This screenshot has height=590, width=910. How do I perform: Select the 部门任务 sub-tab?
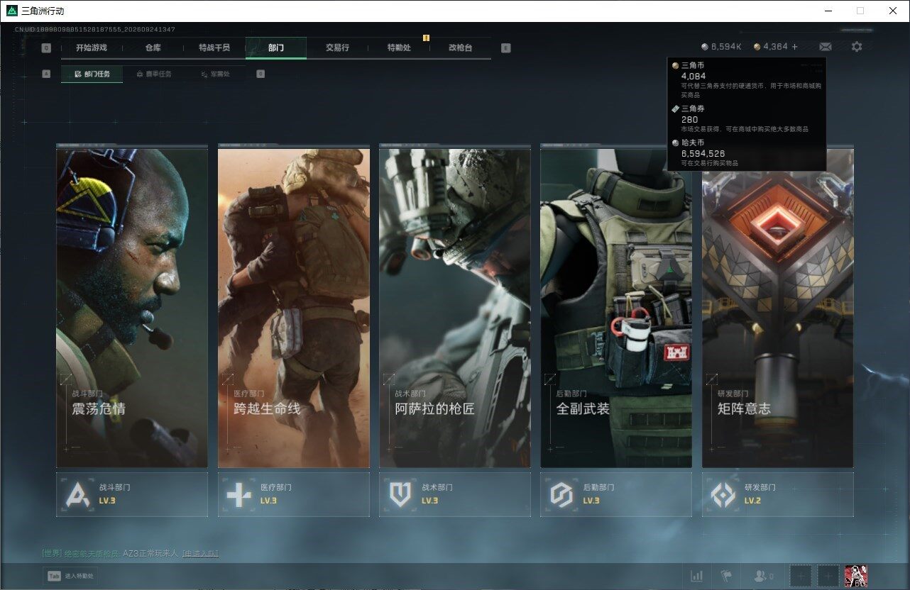tap(92, 74)
